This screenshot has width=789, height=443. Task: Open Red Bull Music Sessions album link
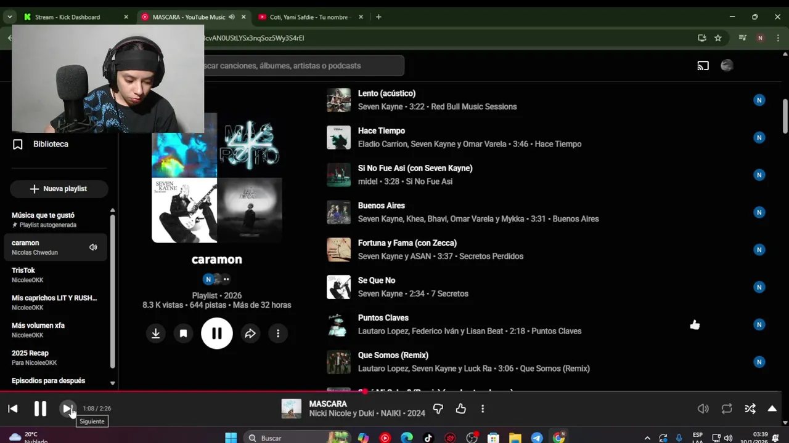click(x=473, y=107)
